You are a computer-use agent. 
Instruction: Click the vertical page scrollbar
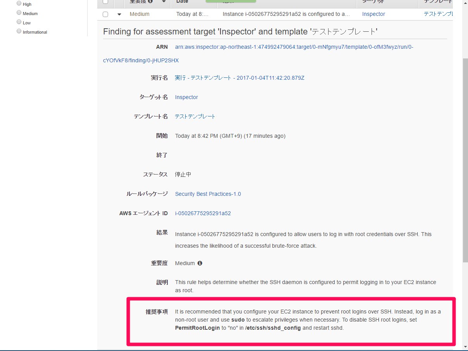465,155
